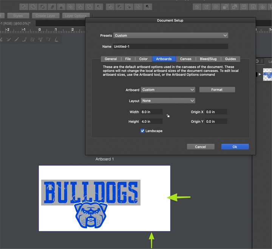The height and width of the screenshot is (249, 272).
Task: Open the Guides tab
Action: [230, 59]
